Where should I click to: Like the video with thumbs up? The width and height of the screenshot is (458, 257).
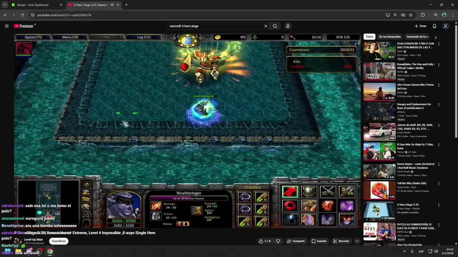(x=265, y=241)
